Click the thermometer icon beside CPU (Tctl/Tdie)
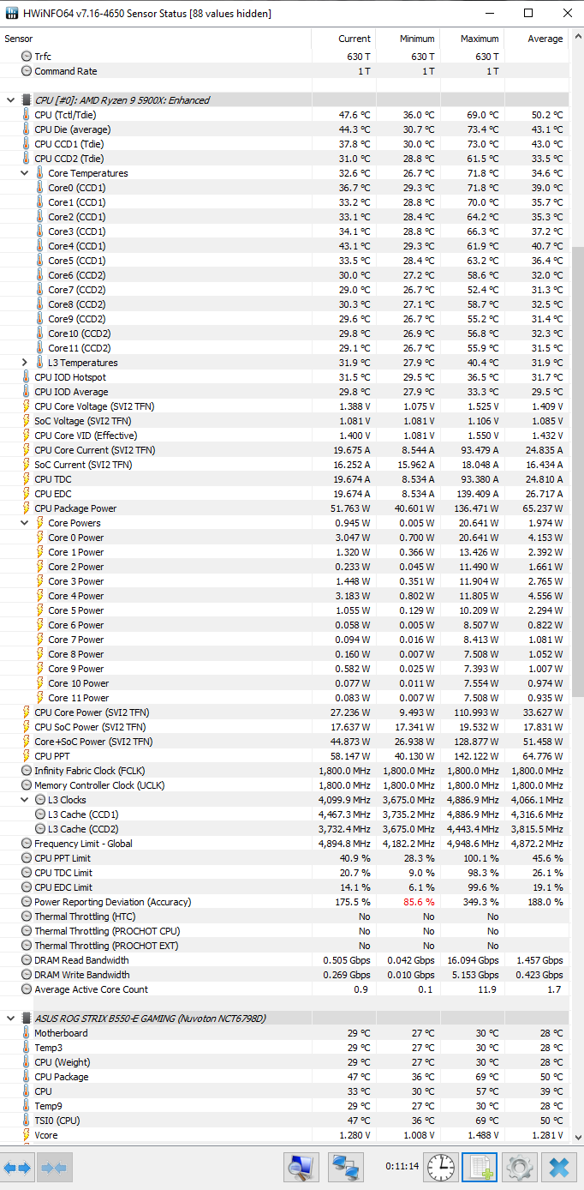584x1190 pixels. 26,115
